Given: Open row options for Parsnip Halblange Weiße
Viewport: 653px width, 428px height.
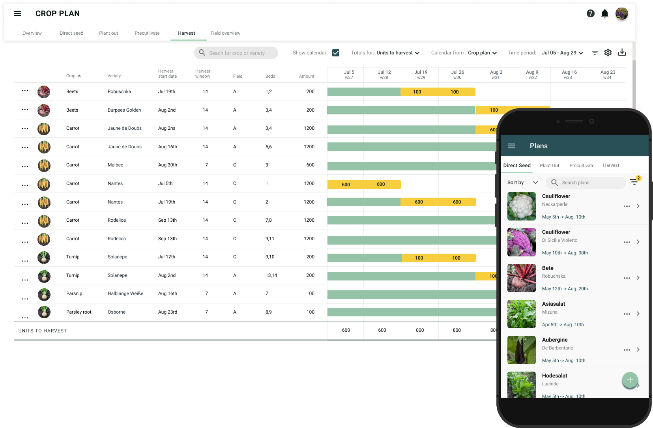Looking at the screenshot, I should pos(25,299).
